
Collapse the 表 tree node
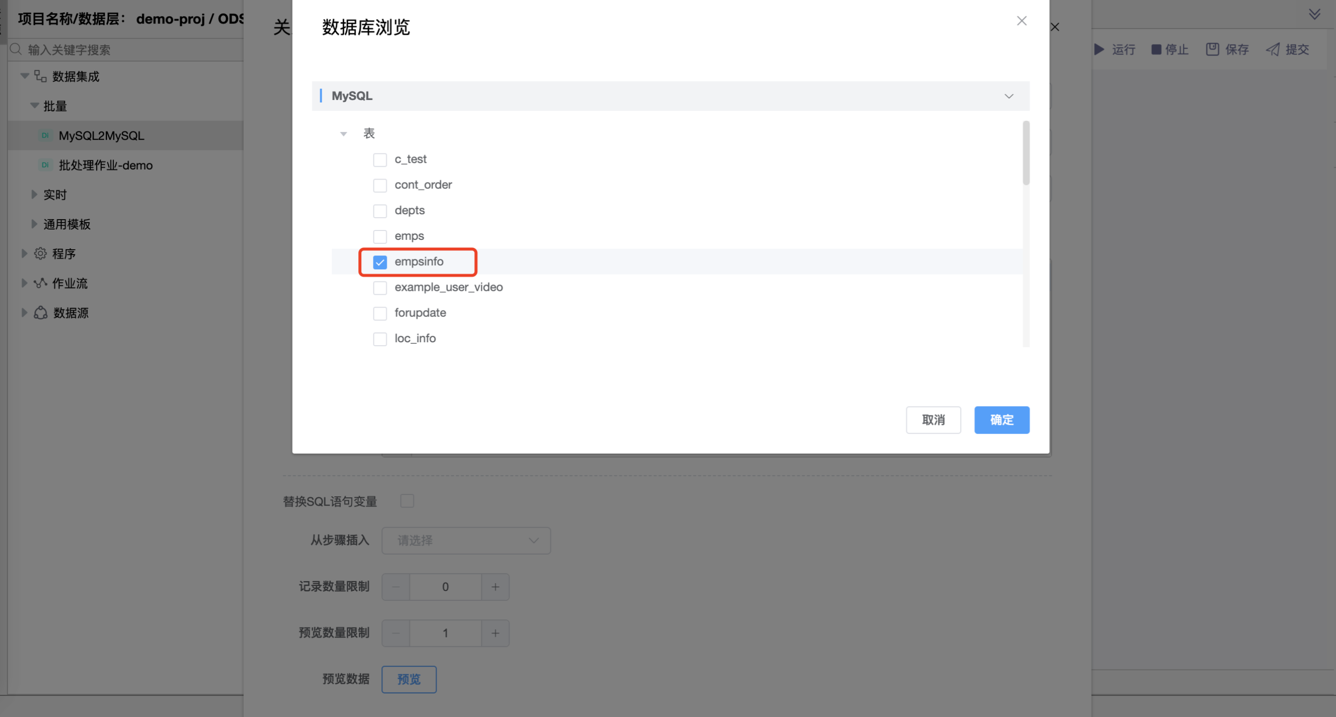click(344, 134)
